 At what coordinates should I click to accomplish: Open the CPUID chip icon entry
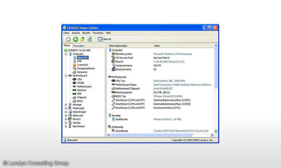(x=74, y=83)
